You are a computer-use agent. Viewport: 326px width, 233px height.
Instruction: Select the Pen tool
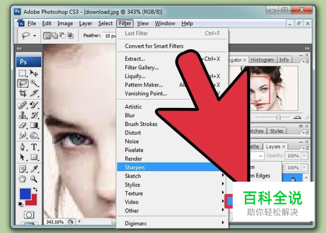23,147
